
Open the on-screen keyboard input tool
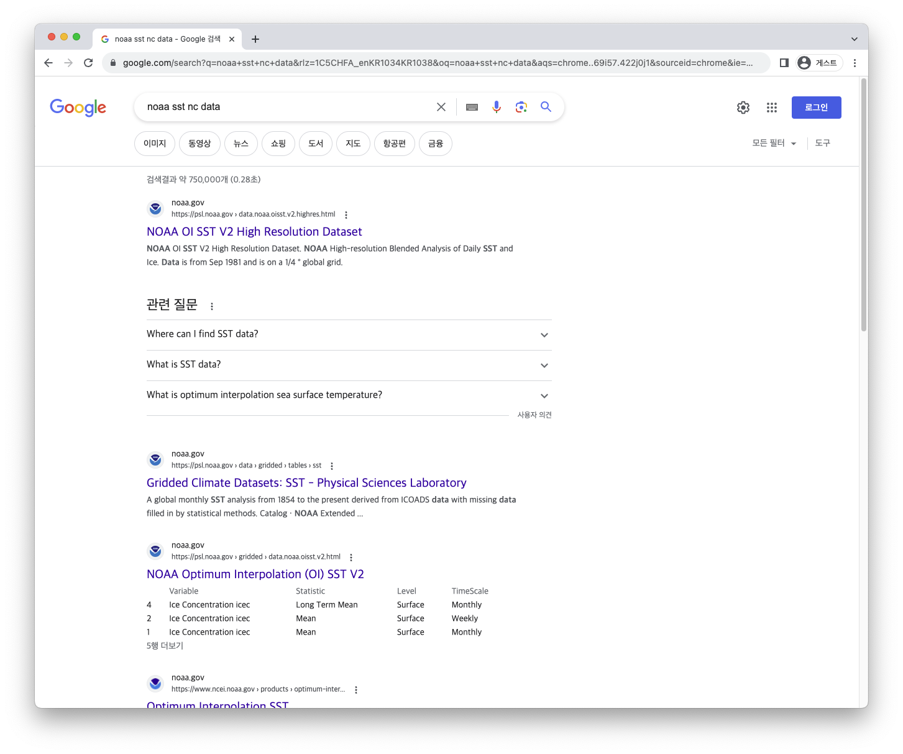[472, 107]
